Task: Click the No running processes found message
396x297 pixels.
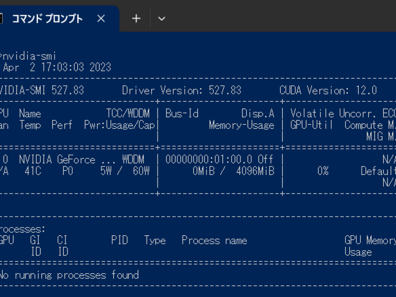Action: (69, 275)
